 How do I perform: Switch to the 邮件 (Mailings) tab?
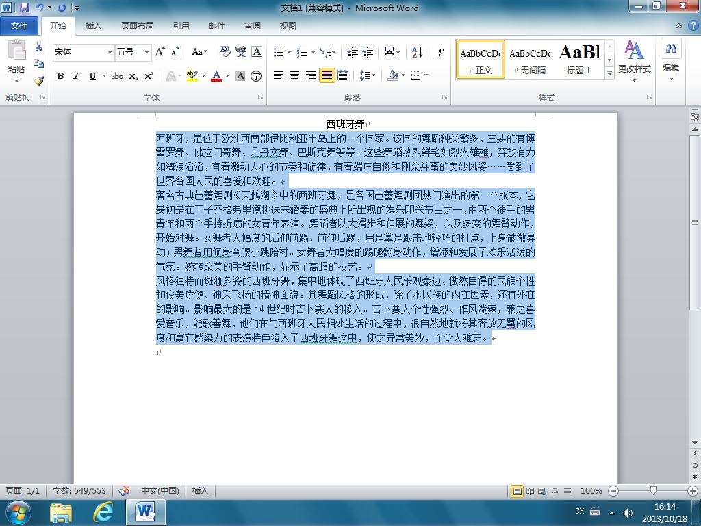[x=217, y=26]
